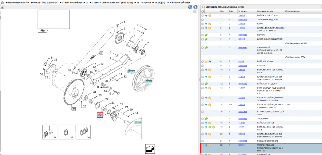
Task: Open part number link 170010
Action: (241, 24)
